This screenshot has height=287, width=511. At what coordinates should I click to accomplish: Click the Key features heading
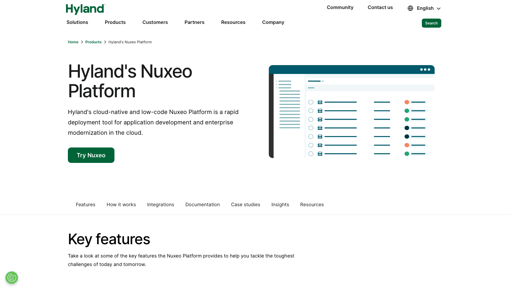pyautogui.click(x=109, y=239)
